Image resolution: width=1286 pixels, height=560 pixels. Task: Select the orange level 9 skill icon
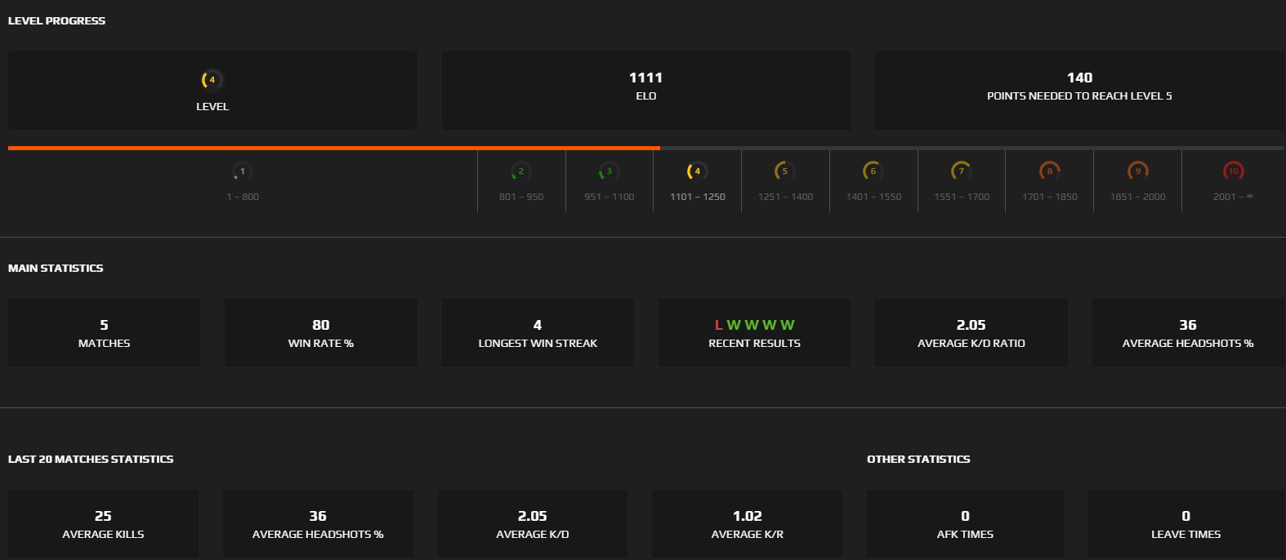pos(1138,171)
